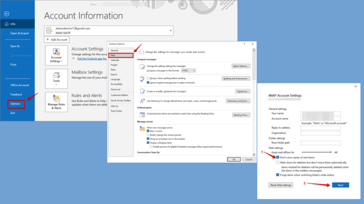Open the email account dropdown arrow
Screen dimensions: 364x204
tap(171, 31)
